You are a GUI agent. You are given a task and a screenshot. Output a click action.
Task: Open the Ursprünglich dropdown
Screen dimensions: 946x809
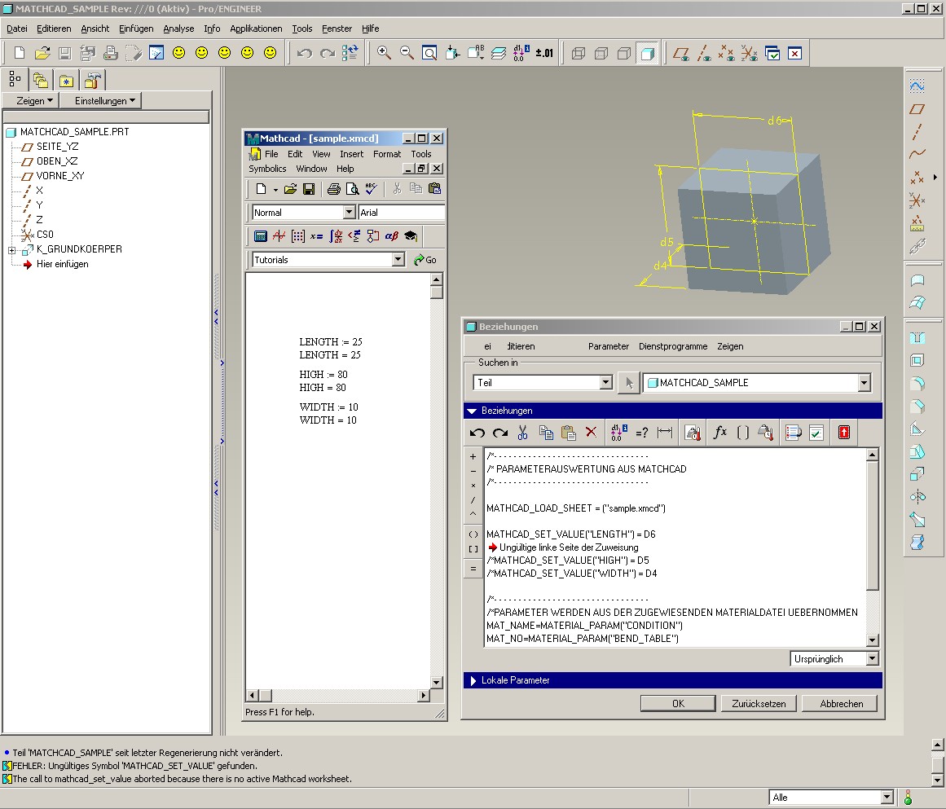tap(872, 659)
